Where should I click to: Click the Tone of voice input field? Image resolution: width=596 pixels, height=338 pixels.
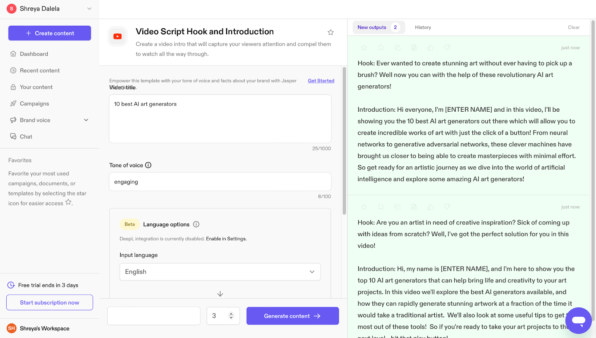coord(220,182)
